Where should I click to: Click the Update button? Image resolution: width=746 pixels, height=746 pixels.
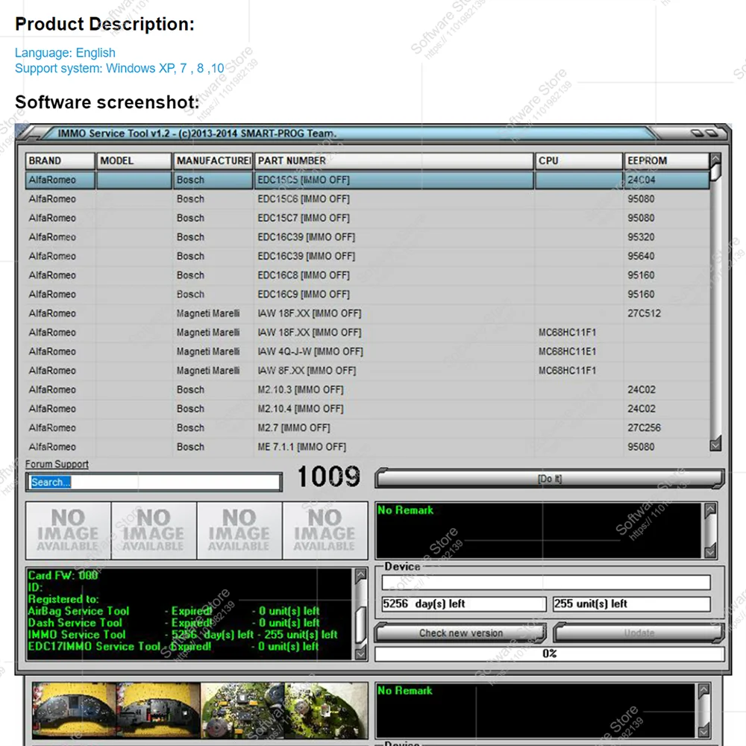(x=639, y=633)
